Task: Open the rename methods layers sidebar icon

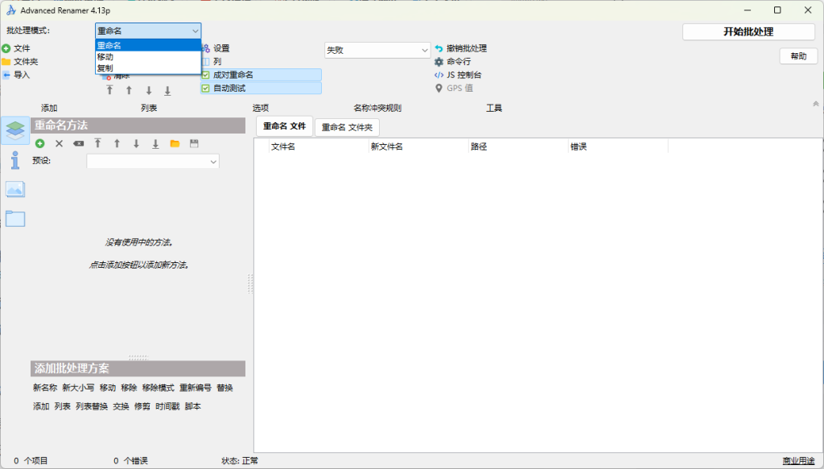Action: pos(15,130)
